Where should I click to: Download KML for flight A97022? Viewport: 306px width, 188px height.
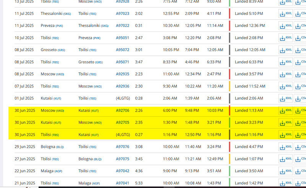(285, 26)
